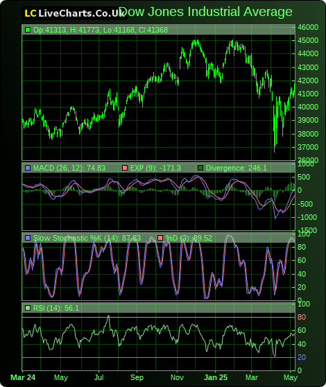Click the 45000 price axis label
Screen dimensions: 326x387
click(308, 40)
